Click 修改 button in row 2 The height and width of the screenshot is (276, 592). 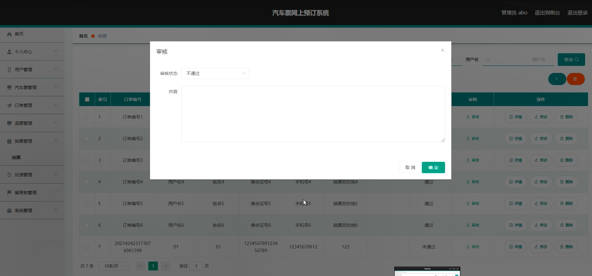click(x=541, y=138)
